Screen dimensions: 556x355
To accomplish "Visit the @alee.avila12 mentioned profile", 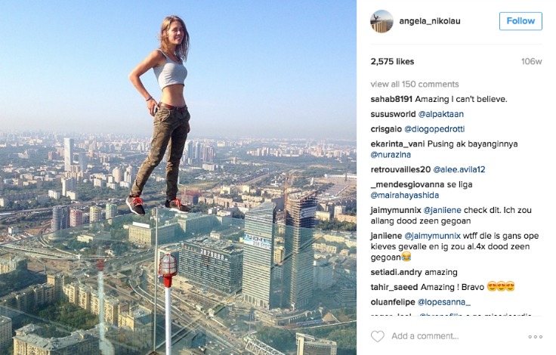I will (x=459, y=169).
